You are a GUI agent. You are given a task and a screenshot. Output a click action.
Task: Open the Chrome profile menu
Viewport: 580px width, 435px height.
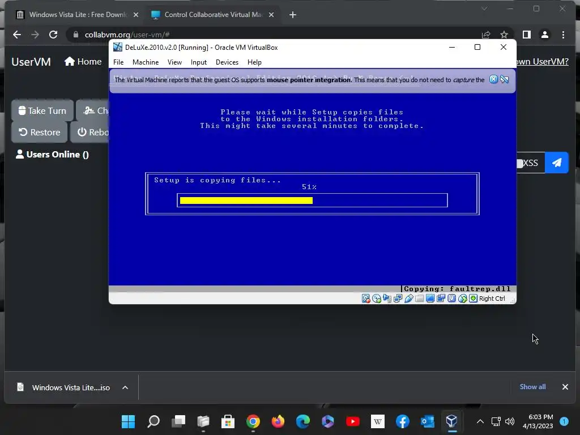[545, 35]
